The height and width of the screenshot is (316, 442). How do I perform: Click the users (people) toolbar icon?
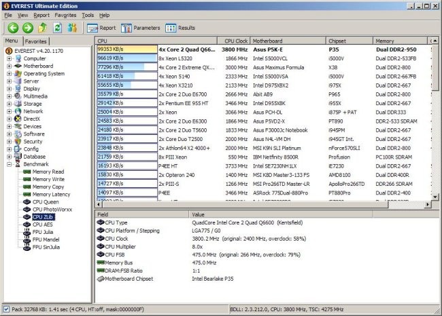tap(72, 28)
